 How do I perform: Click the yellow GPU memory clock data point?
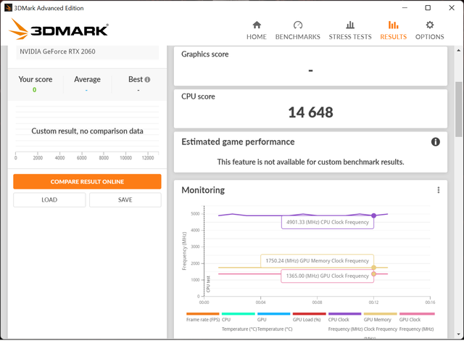374,268
